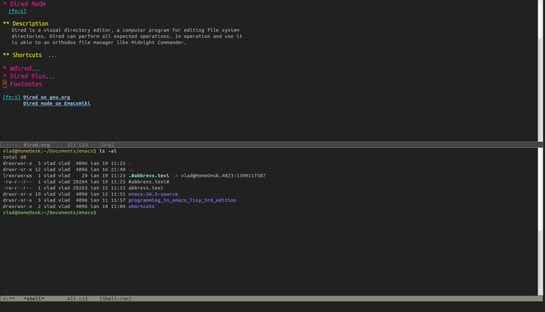Expand the folded Shortcuts ellipsis
Image resolution: width=545 pixels, height=312 pixels.
[53, 56]
